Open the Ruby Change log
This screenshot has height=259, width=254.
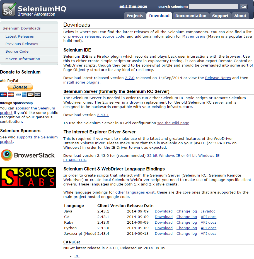[187, 222]
